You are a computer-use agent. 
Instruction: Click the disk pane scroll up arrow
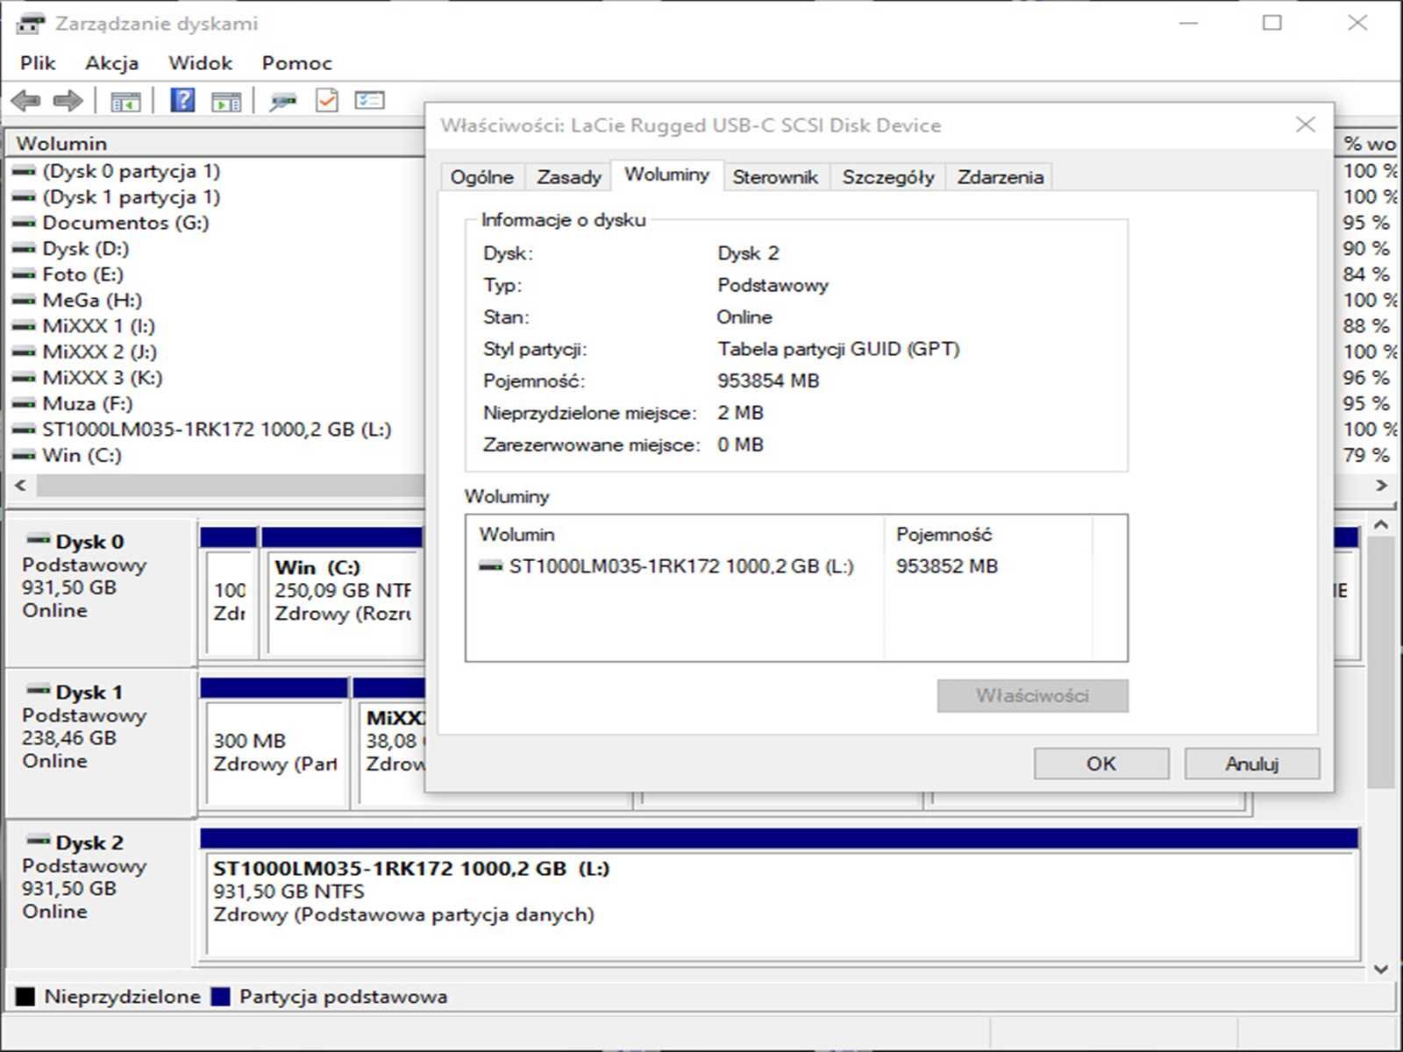(x=1381, y=524)
